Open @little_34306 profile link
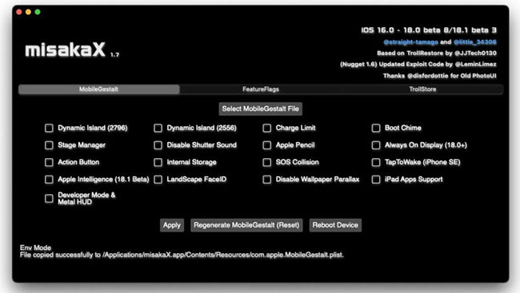This screenshot has width=520, height=293. [475, 42]
